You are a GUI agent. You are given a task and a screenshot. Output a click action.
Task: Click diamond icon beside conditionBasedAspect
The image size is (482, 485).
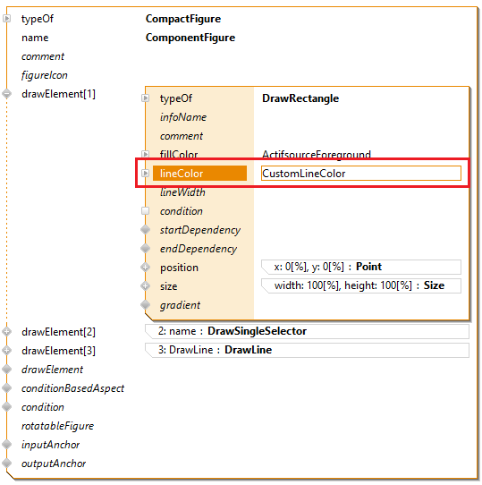(x=6, y=388)
